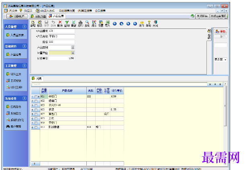Collapse the 人员管理 sidebar group
The width and height of the screenshot is (247, 170).
pyautogui.click(x=24, y=27)
